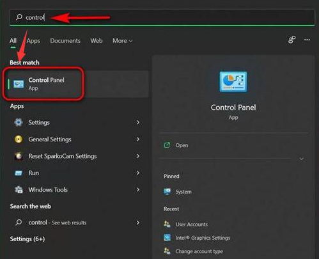Click the System monitor icon under Pinned
The width and height of the screenshot is (319, 259).
(167, 192)
